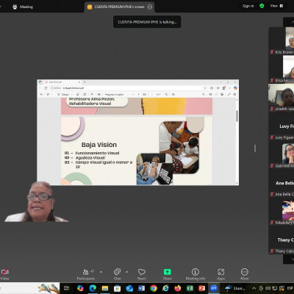
Task: Expand the Participants options chevron
Action: point(101,272)
